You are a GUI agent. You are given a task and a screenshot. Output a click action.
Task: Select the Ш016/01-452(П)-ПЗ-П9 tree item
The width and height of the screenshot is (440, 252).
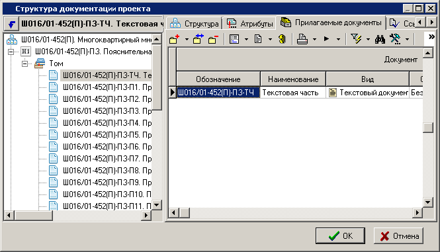point(107,183)
